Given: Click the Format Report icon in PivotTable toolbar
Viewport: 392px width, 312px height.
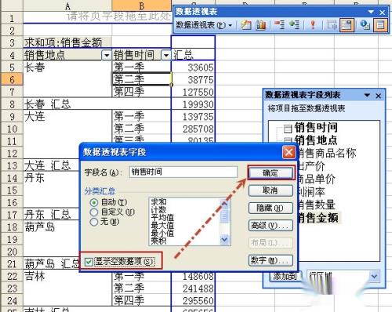Looking at the screenshot, I should click(245, 25).
